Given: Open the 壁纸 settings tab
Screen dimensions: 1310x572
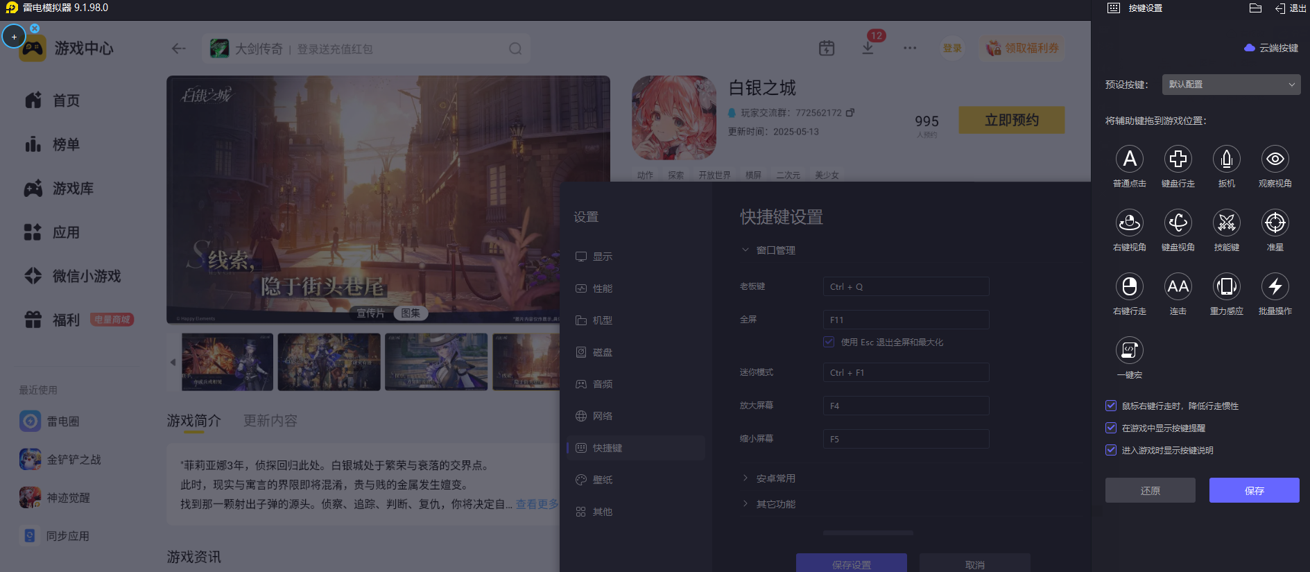Looking at the screenshot, I should [x=636, y=480].
